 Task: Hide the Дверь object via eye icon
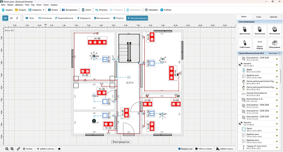(277, 70)
